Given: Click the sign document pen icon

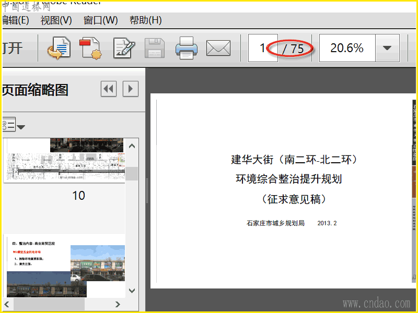Looking at the screenshot, I should (x=124, y=48).
